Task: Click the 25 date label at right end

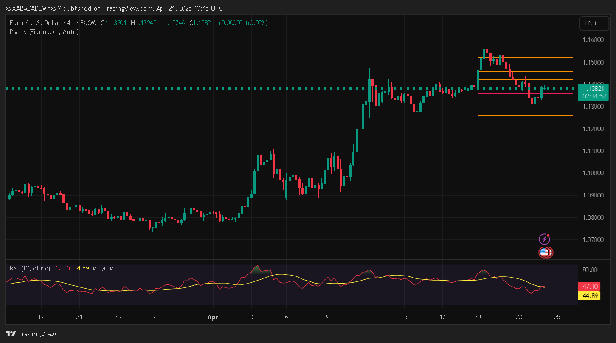Action: pos(557,317)
